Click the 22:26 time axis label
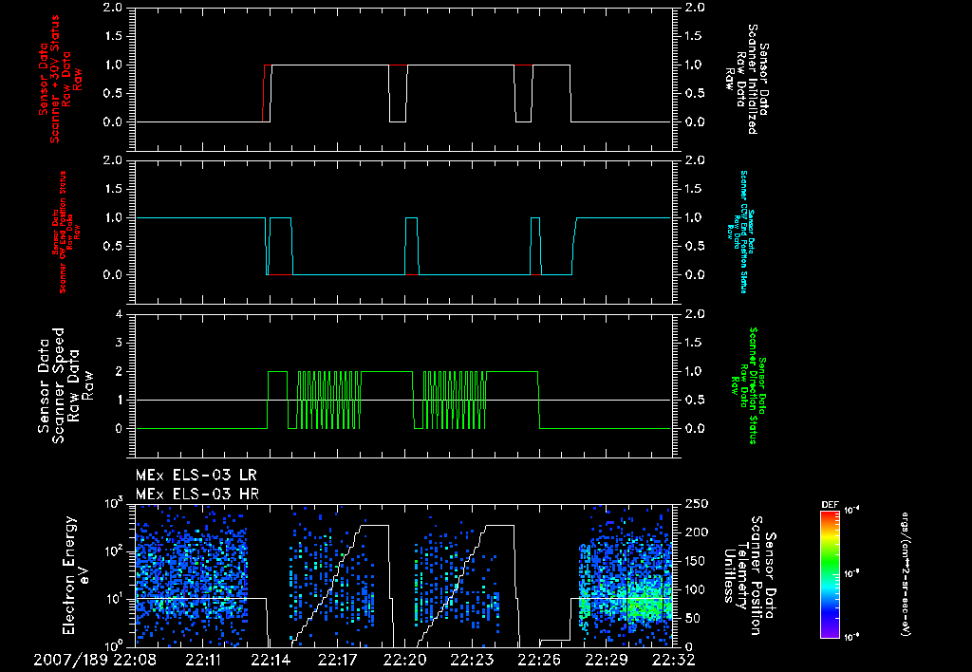The width and height of the screenshot is (972, 672). coord(539,660)
